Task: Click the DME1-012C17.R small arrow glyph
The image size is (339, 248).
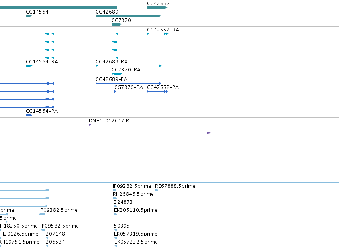Action: pyautogui.click(x=90, y=125)
